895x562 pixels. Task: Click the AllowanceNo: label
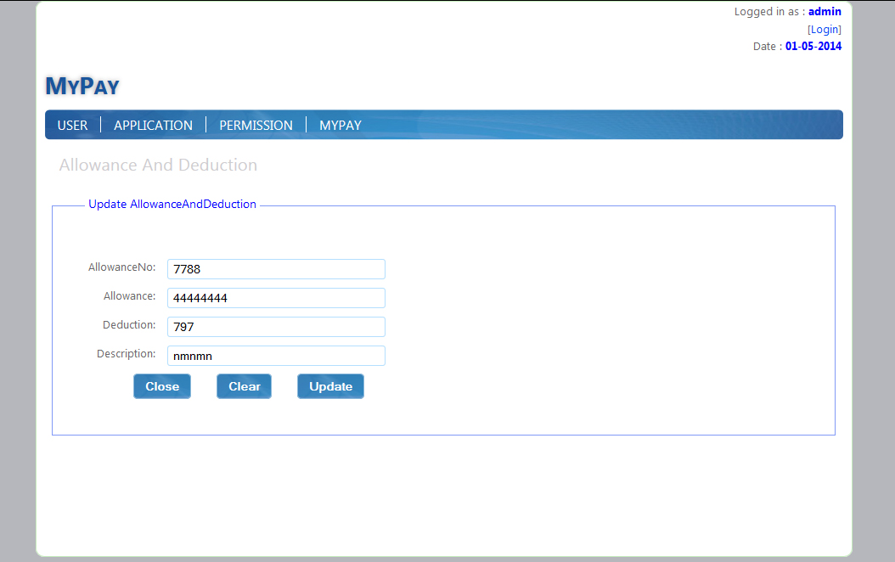(121, 267)
